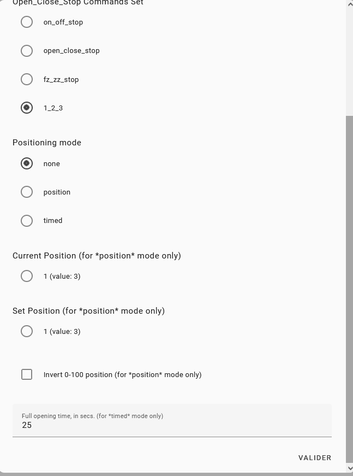
Task: Click the Invert 0-100 position label text
Action: (x=122, y=374)
